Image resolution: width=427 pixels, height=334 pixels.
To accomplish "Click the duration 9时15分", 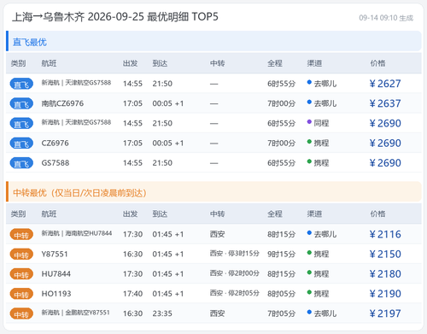I will [x=281, y=255].
